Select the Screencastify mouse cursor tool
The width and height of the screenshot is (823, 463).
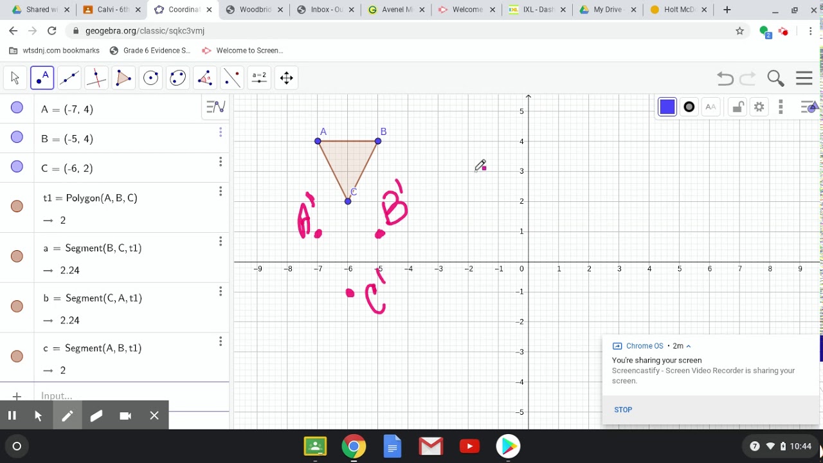click(38, 415)
